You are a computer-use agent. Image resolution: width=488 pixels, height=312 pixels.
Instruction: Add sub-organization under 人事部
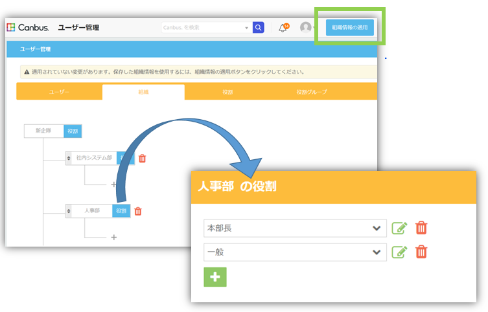tap(114, 237)
